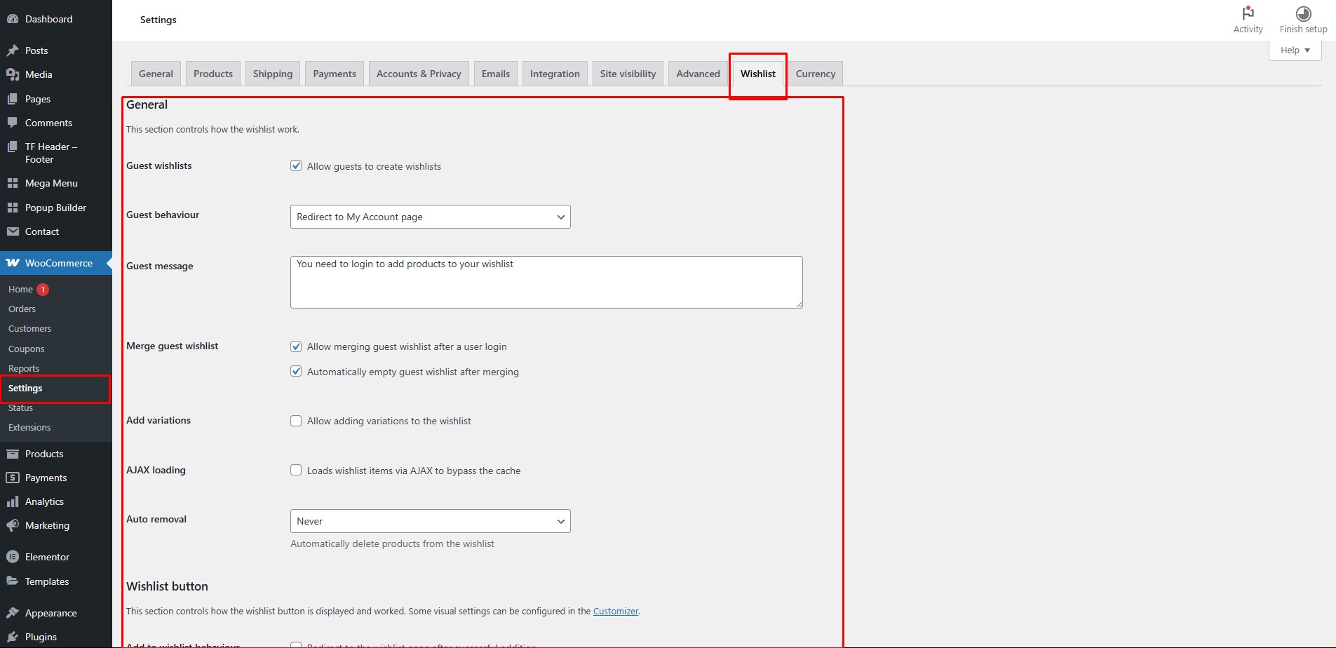Click the Finish setup progress icon
The width and height of the screenshot is (1336, 648).
(1303, 13)
